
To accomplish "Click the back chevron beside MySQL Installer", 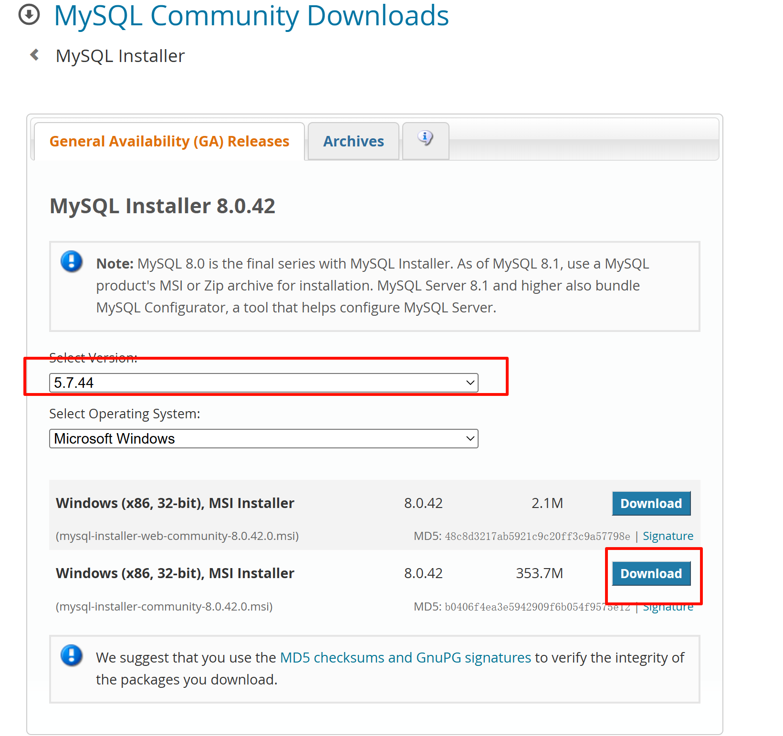I will coord(34,55).
